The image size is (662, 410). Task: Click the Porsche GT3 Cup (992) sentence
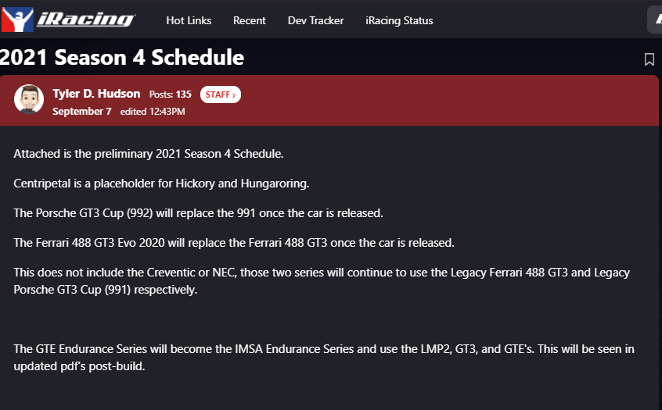pos(198,212)
